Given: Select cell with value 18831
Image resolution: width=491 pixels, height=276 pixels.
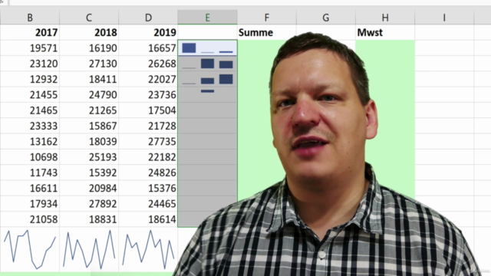Looking at the screenshot, I should 89,219.
